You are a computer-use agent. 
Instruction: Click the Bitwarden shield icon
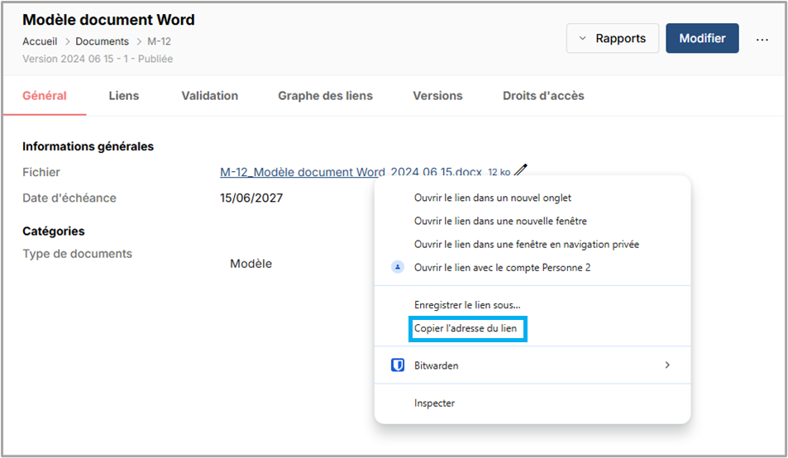pos(397,365)
